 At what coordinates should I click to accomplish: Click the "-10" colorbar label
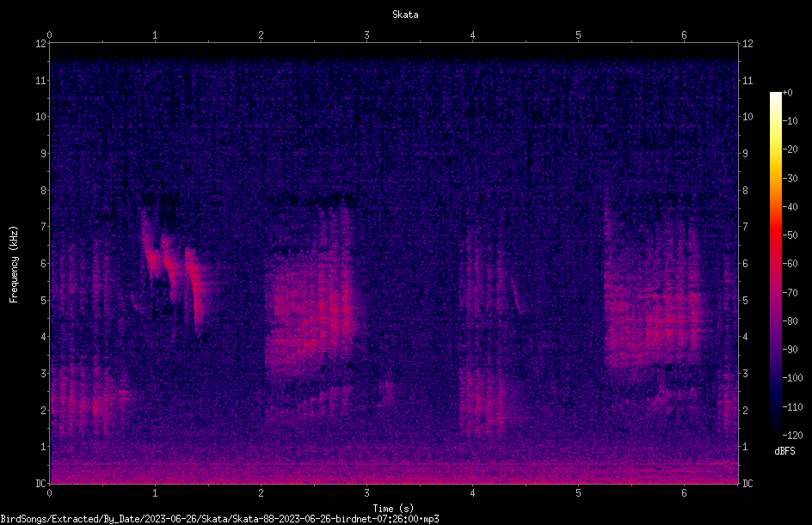(790, 121)
